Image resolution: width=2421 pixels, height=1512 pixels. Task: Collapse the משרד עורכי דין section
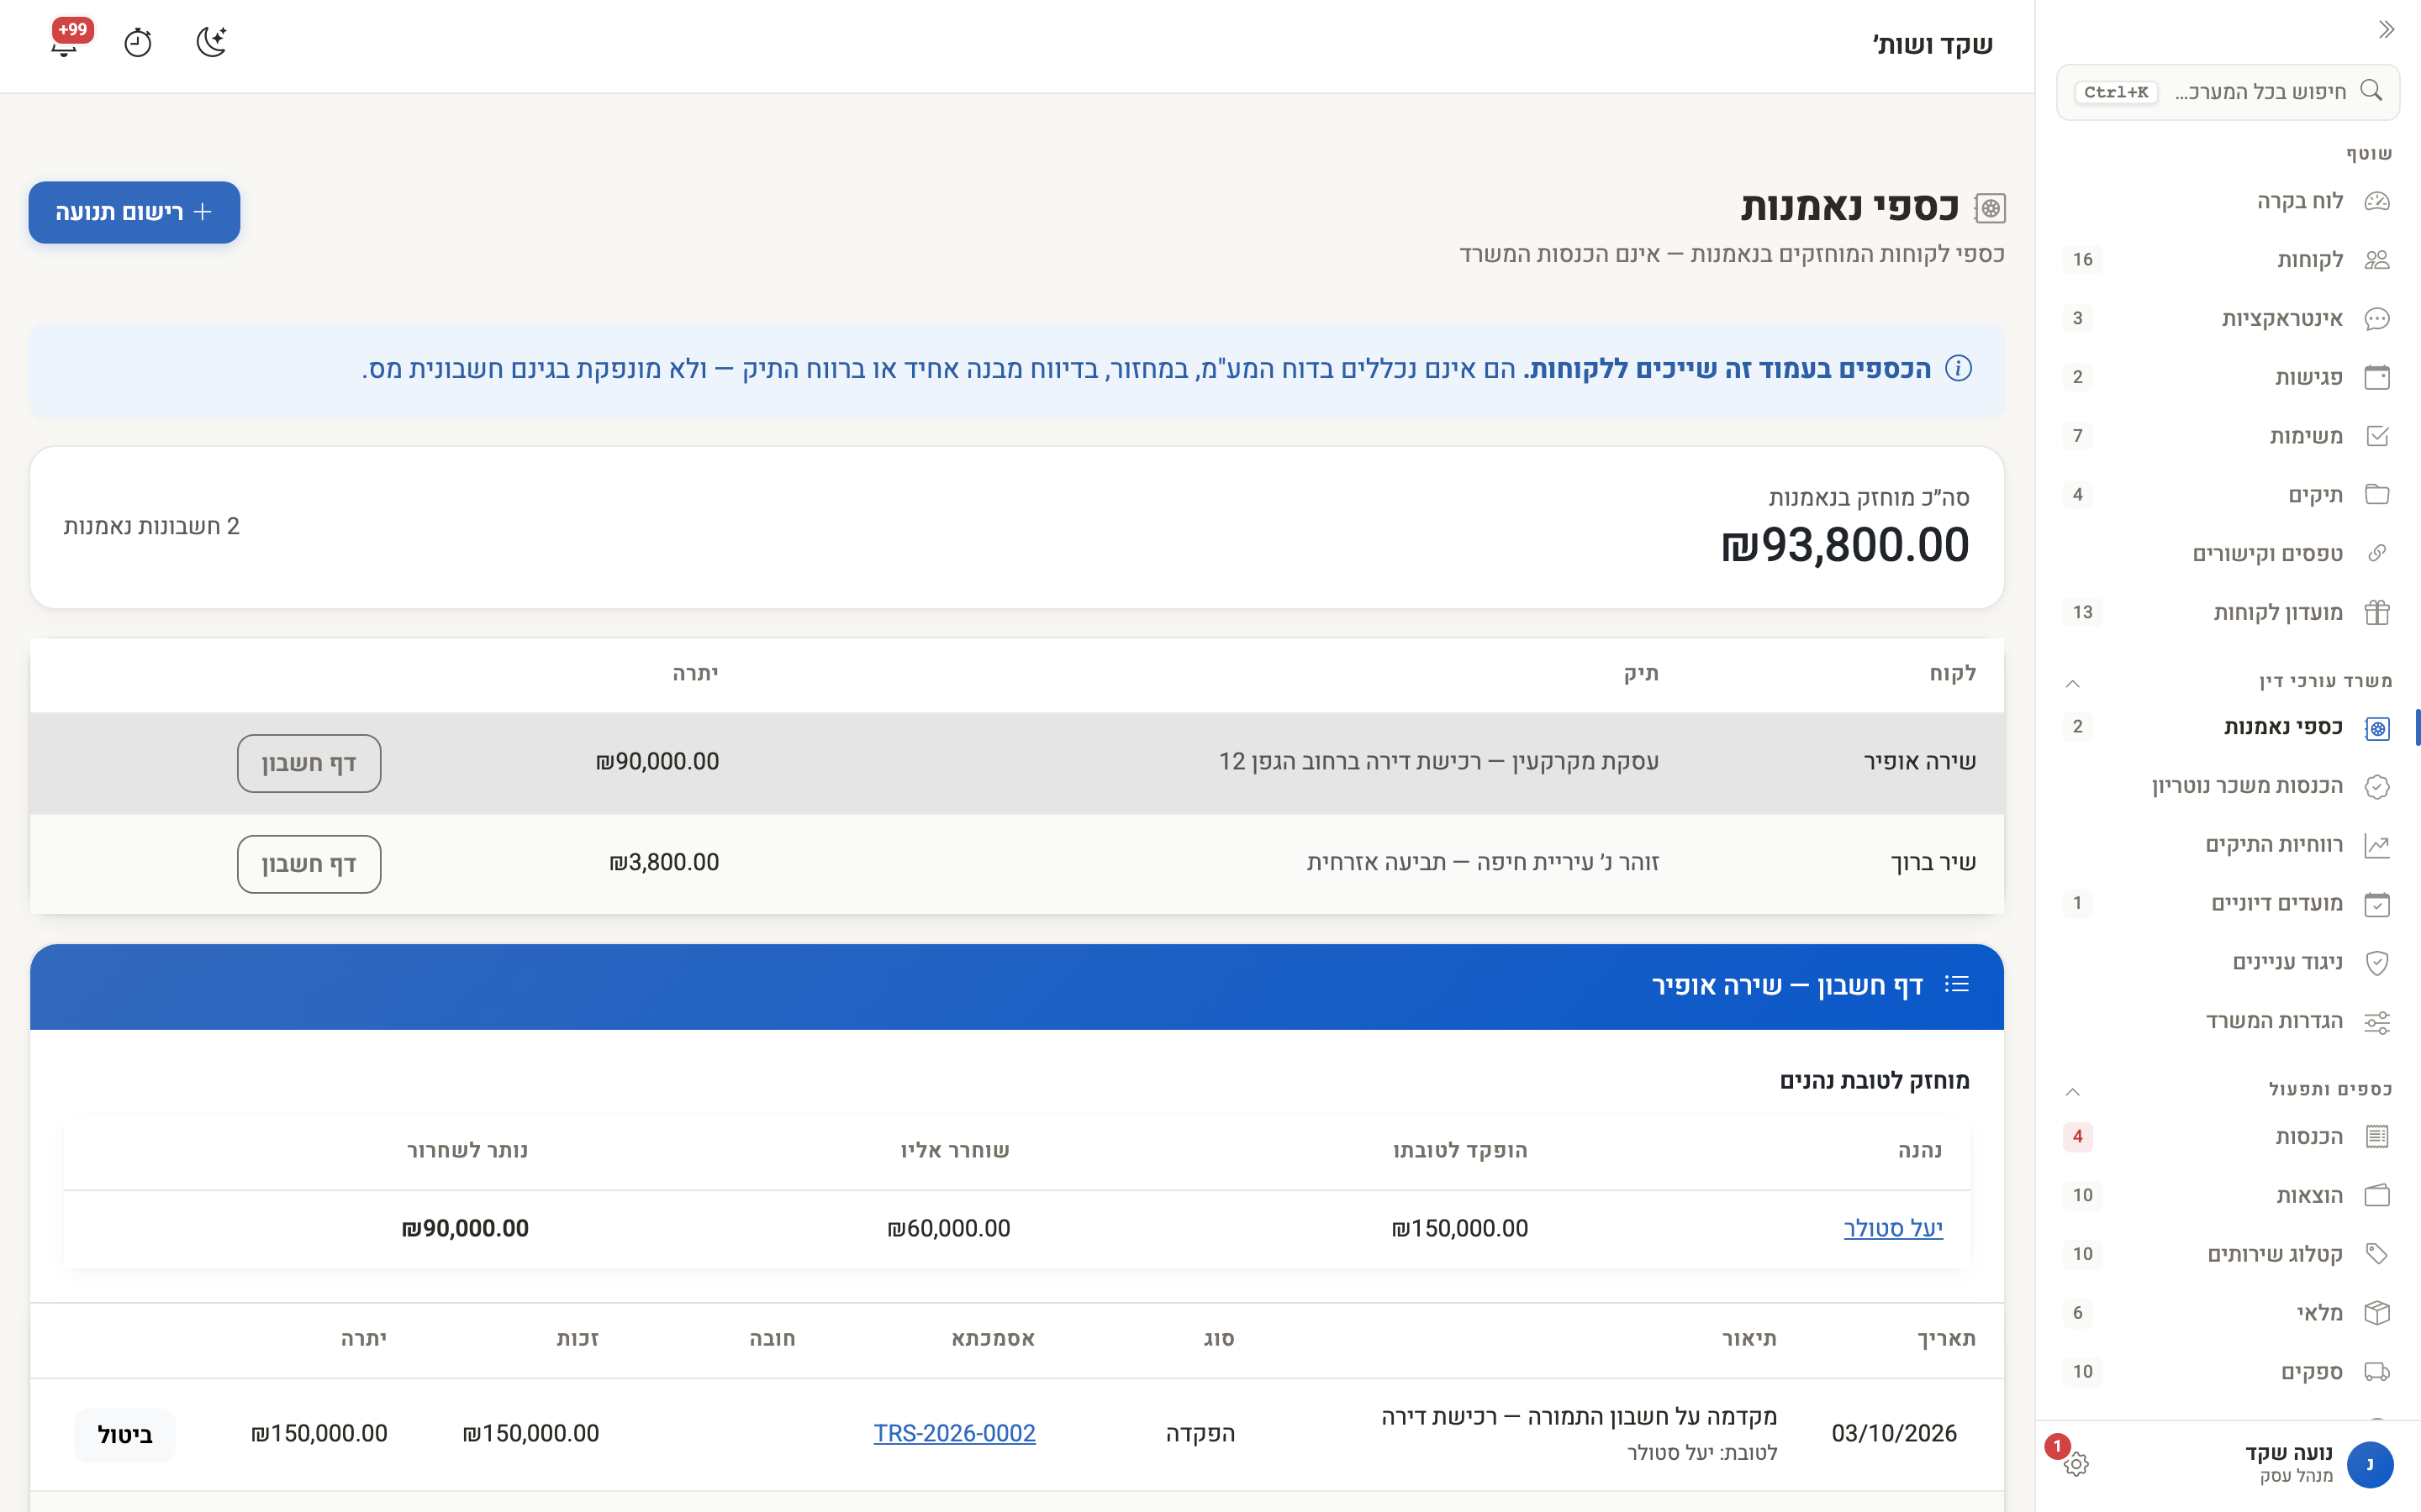point(2073,683)
